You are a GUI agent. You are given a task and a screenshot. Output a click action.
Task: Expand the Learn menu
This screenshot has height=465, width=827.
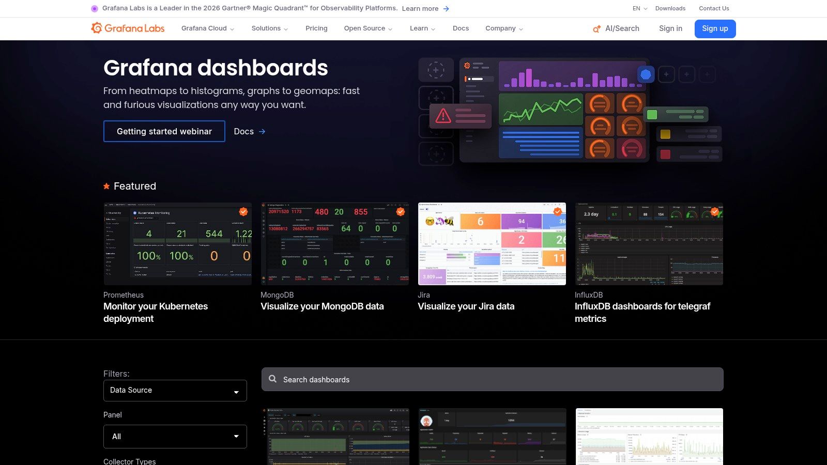click(x=422, y=28)
